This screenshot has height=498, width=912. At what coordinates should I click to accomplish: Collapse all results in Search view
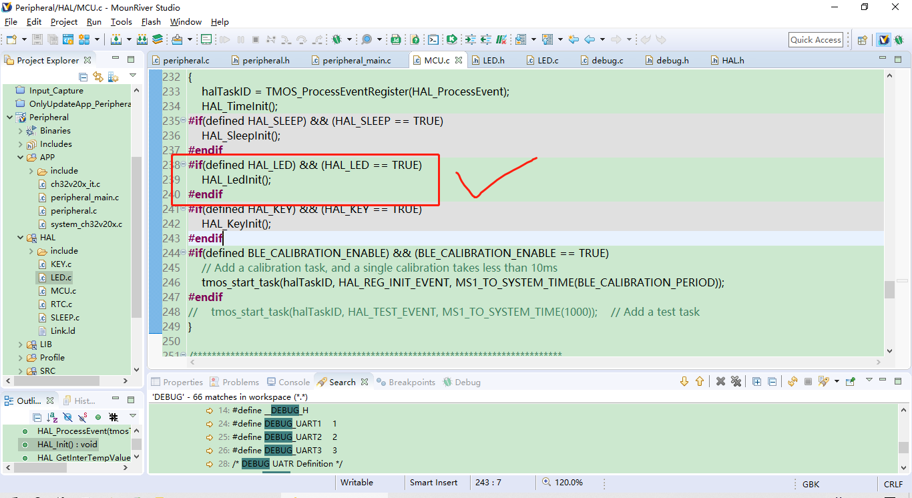[x=772, y=381]
